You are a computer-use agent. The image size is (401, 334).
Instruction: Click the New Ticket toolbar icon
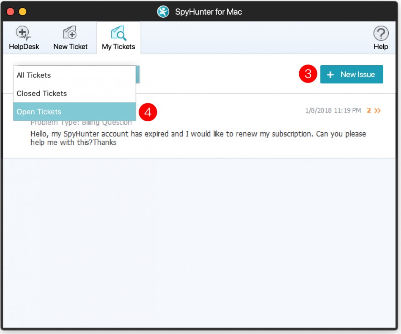[70, 33]
